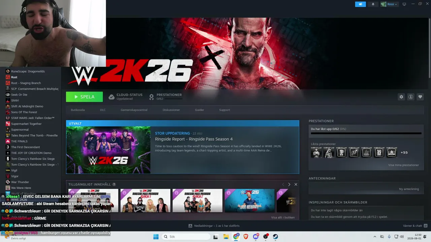This screenshot has width=431, height=242.
Task: Click the Supernormal game icon in library
Action: 8,130
